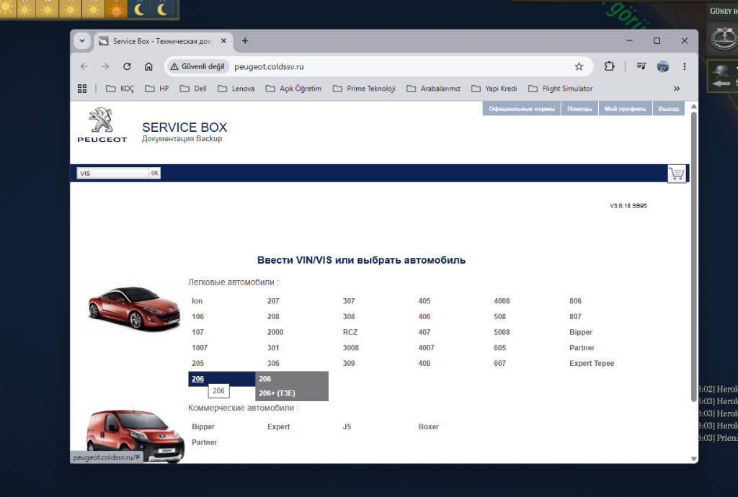Open a new tab with plus button

245,41
